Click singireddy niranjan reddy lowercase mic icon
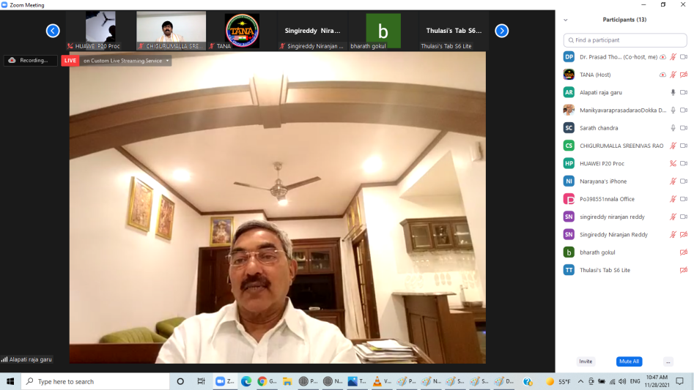This screenshot has height=390, width=694. coord(673,217)
